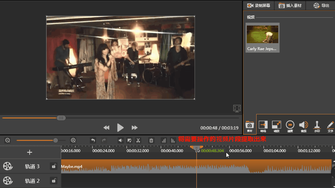Add a new track with the plus button
The width and height of the screenshot is (335, 188).
coord(30,152)
